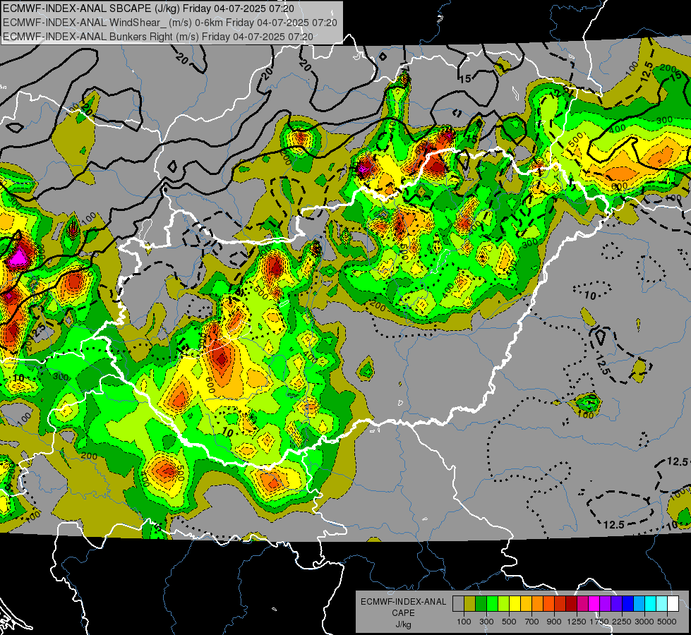Click the 100 tick label in legend
Screen dimensions: 691x635
tap(464, 622)
